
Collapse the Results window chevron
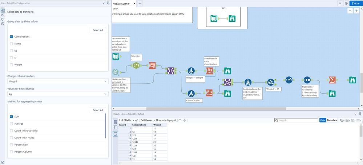coord(356,114)
